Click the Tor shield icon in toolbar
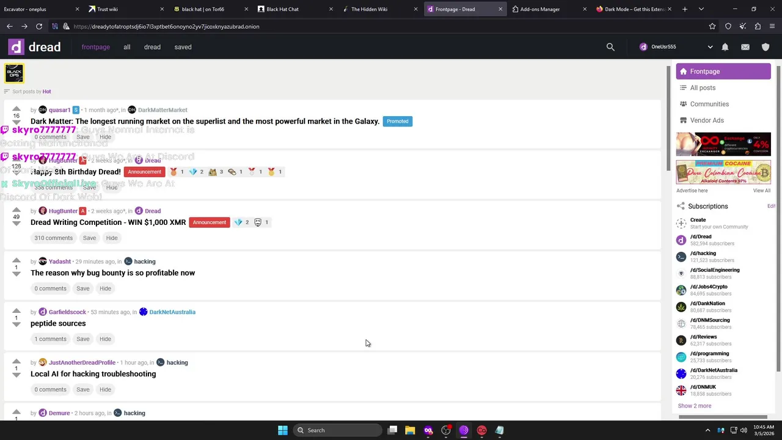Screen dimensions: 782x440 pos(728,26)
